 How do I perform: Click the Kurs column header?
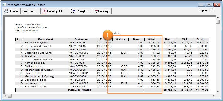pos(136,39)
